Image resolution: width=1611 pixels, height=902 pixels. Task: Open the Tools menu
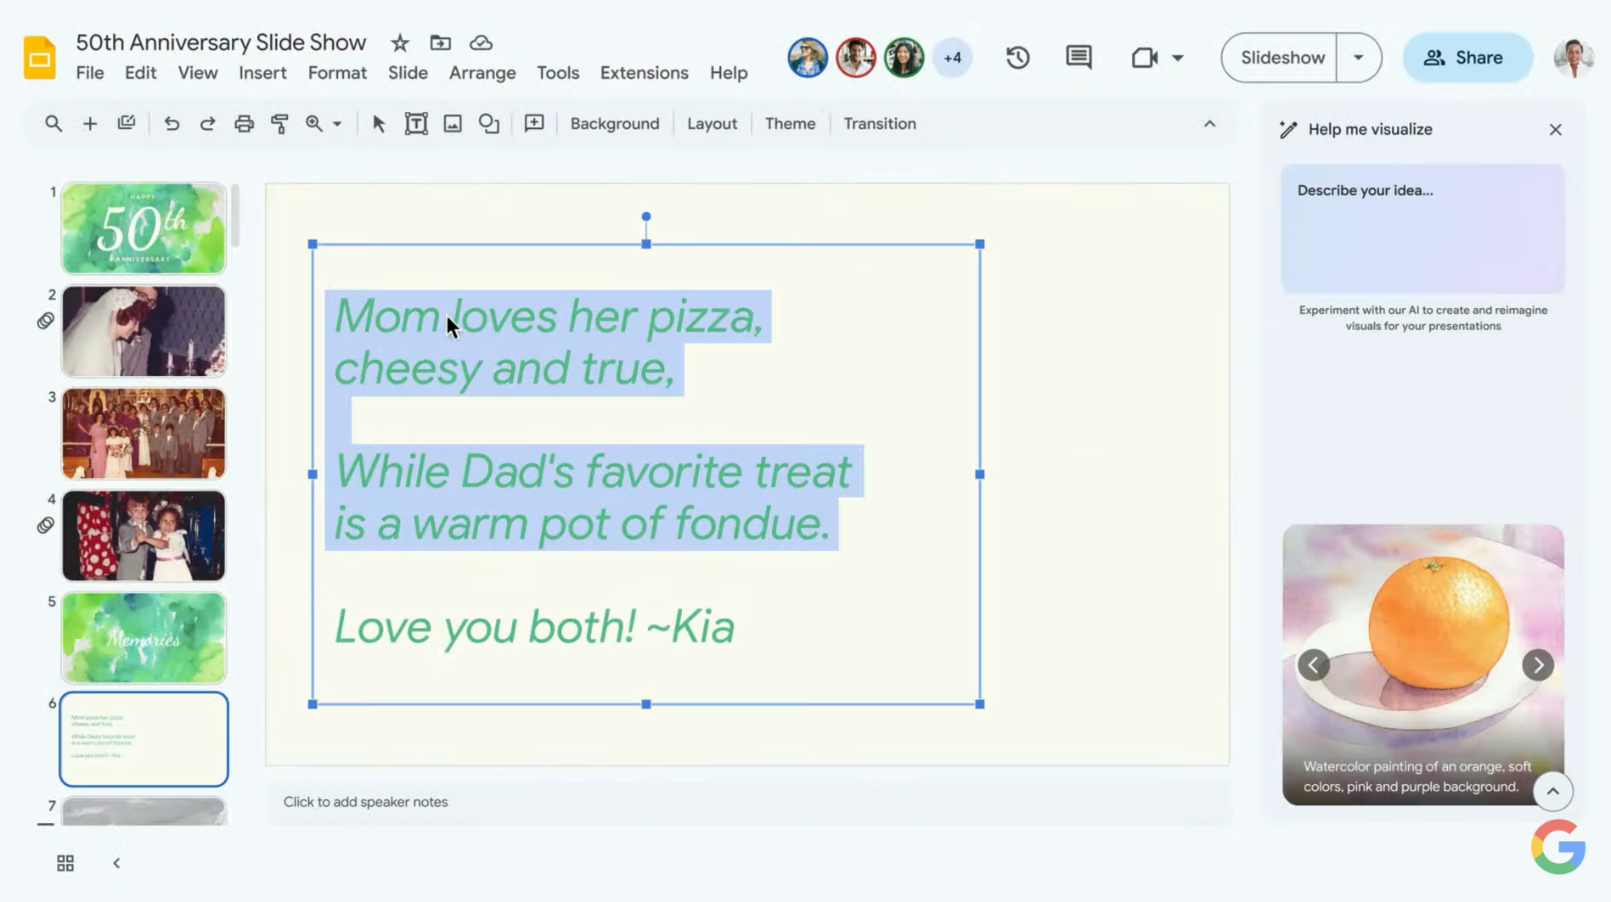(x=558, y=73)
